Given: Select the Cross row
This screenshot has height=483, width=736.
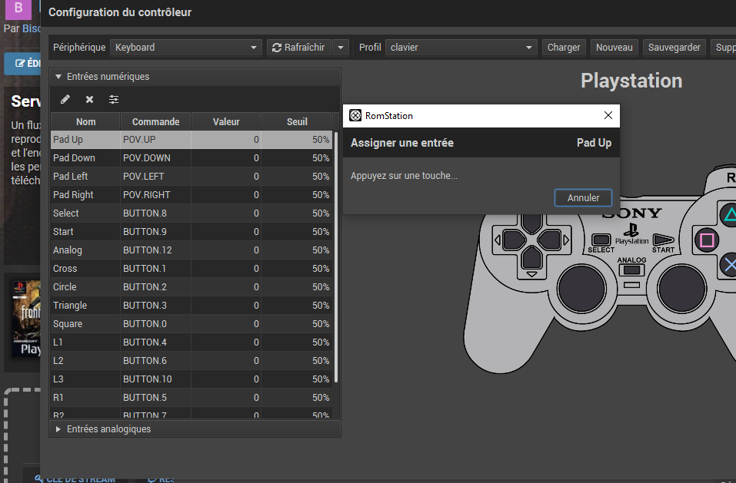Looking at the screenshot, I should [191, 269].
